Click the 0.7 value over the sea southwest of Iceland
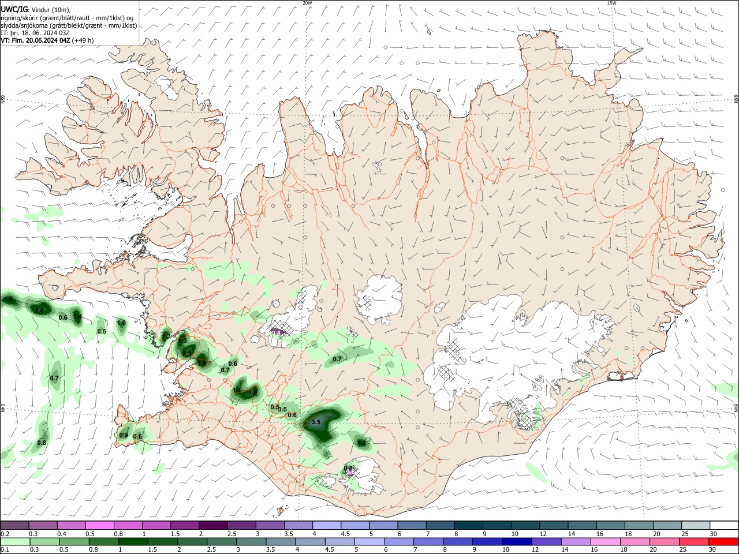 [x=54, y=378]
